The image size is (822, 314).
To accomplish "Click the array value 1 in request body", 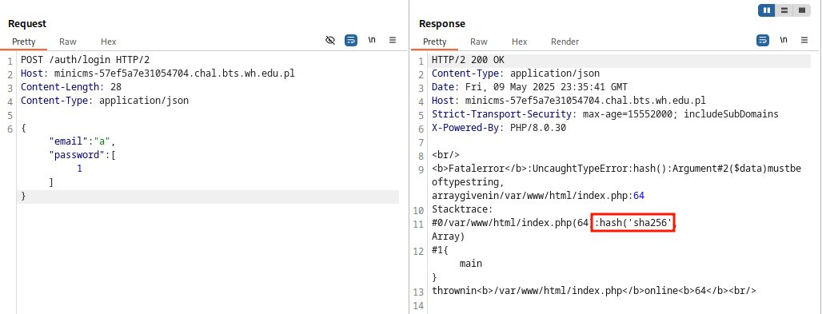I will tap(79, 169).
